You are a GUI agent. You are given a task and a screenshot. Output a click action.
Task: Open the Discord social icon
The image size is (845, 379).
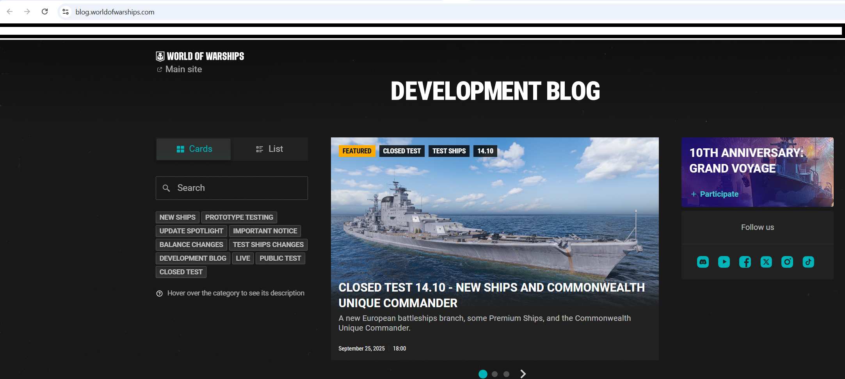pos(703,262)
